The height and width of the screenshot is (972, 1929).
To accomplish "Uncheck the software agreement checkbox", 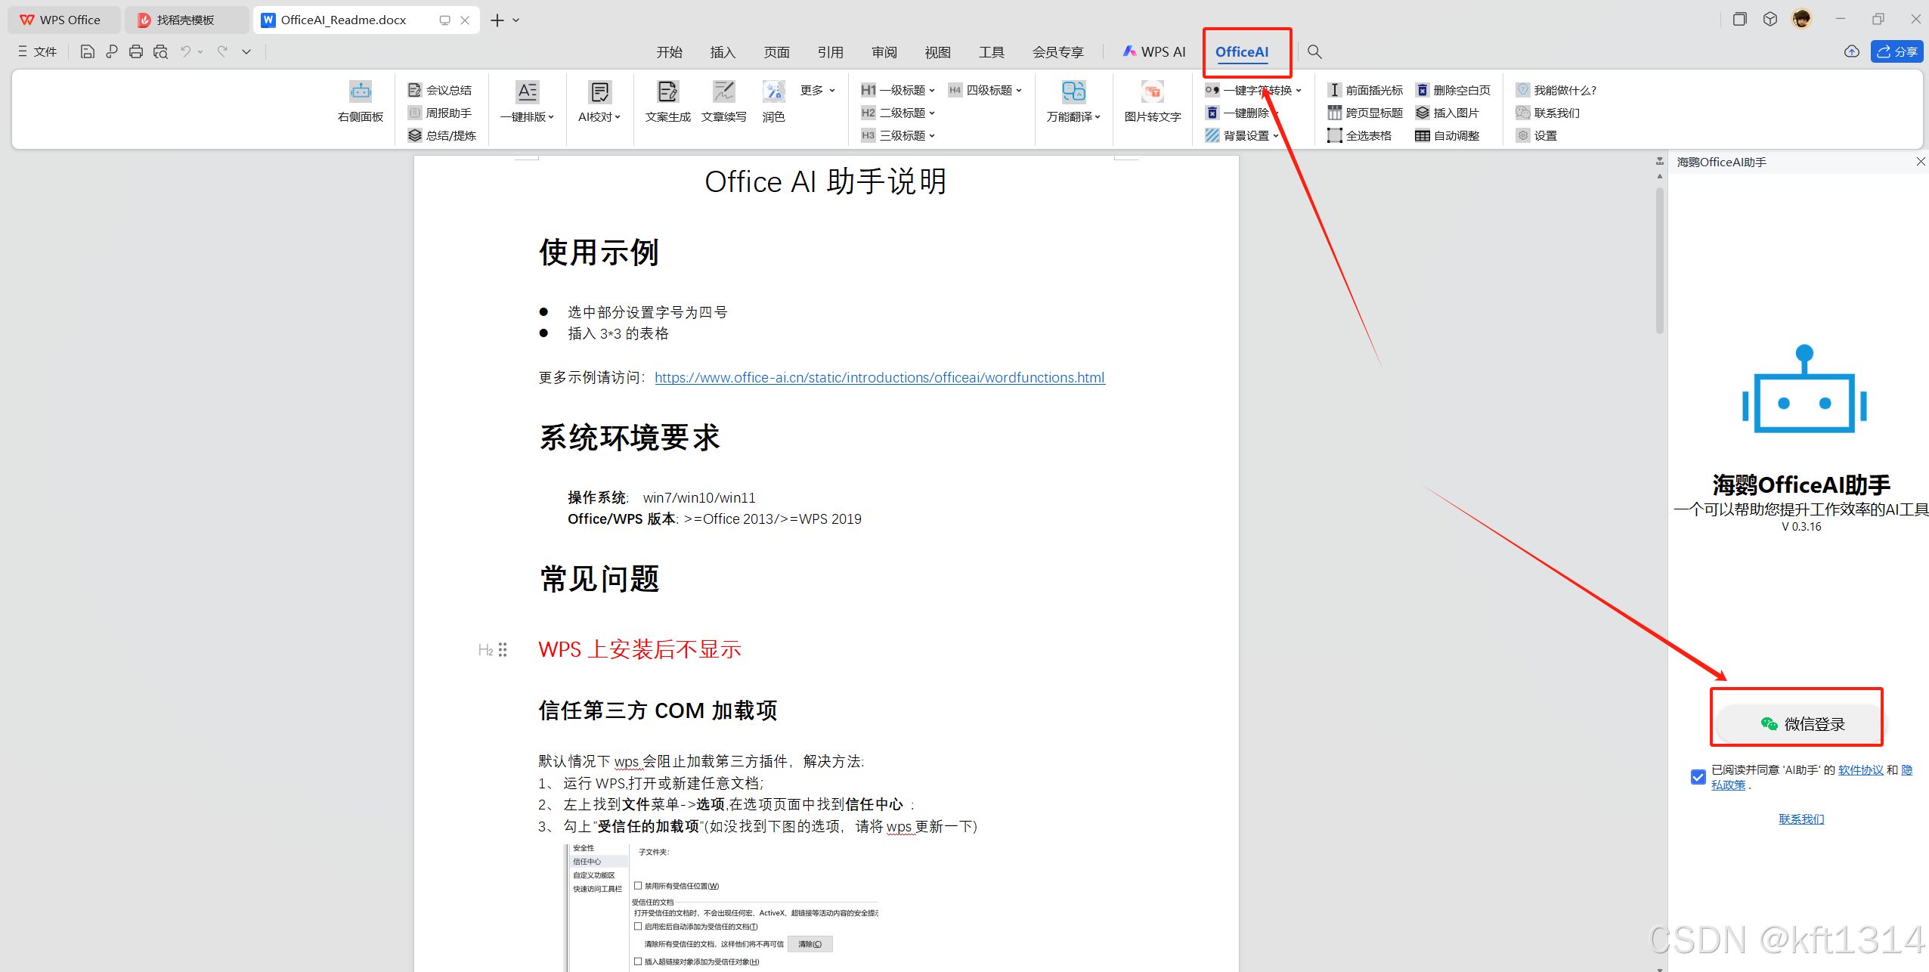I will click(x=1698, y=776).
